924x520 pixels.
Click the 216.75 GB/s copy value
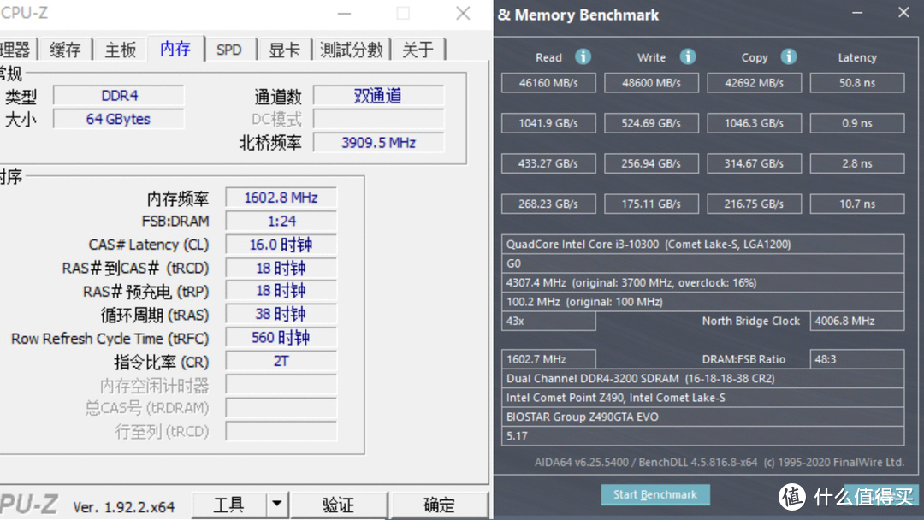[755, 204]
